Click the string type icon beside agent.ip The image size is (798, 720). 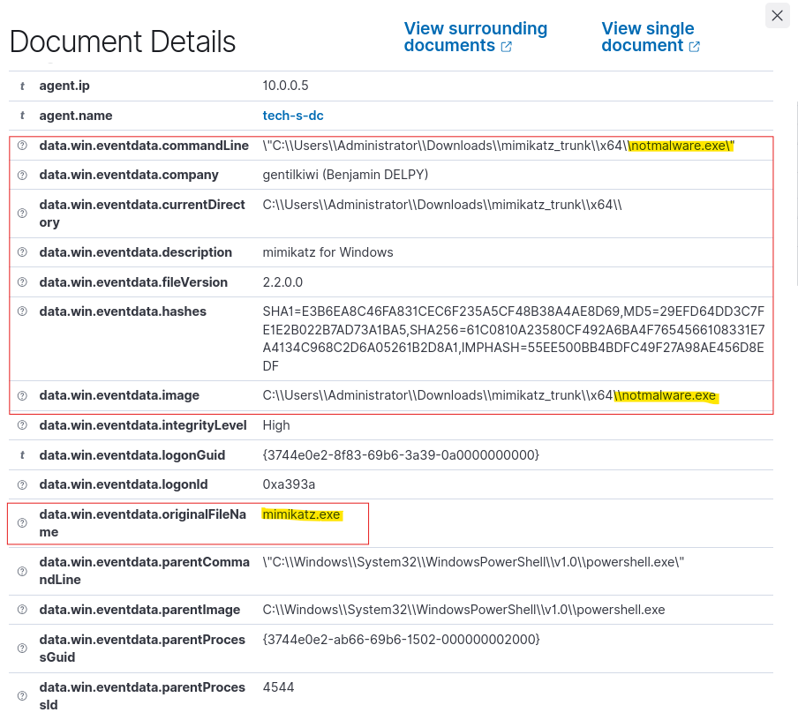pos(22,86)
